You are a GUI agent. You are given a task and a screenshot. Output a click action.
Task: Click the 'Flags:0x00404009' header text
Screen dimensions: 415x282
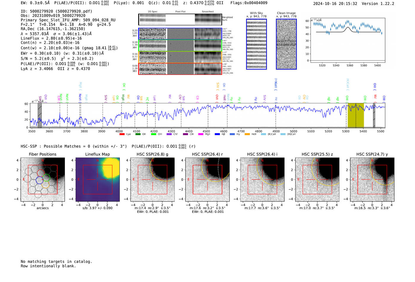coord(249,3)
